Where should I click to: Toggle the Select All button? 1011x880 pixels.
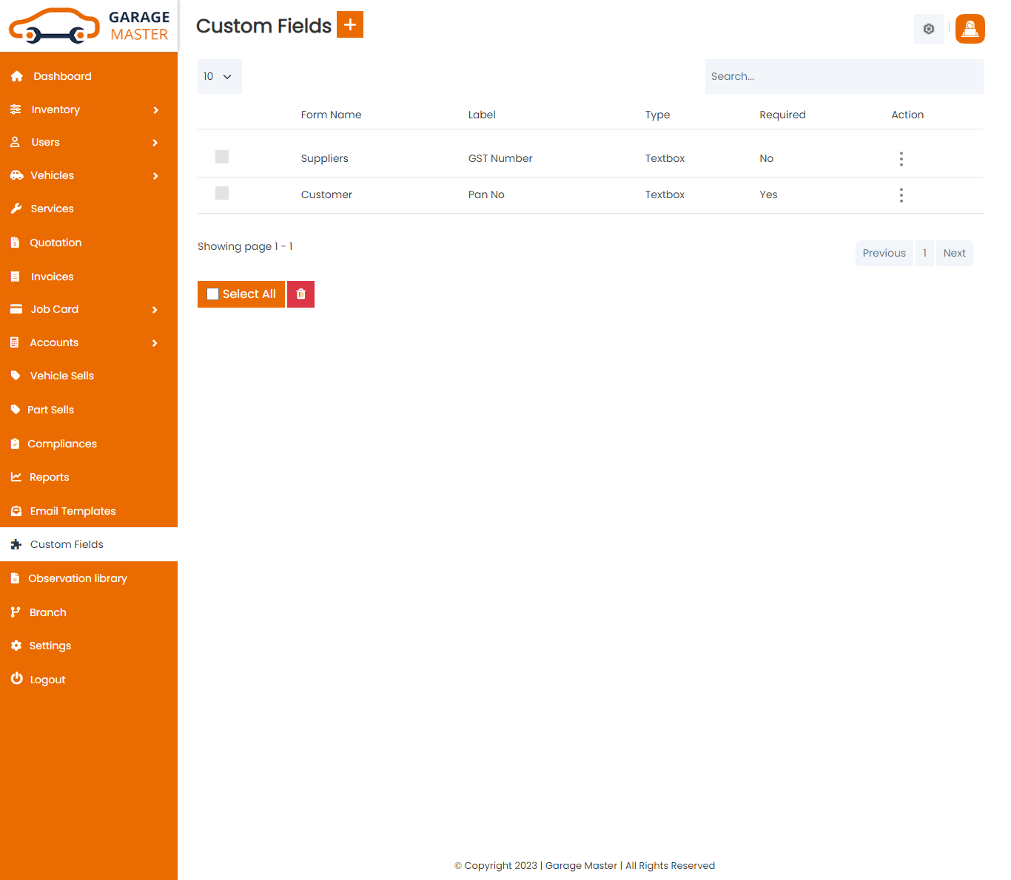(241, 294)
